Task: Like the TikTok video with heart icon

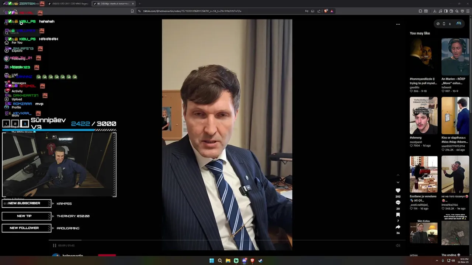Action: [398, 190]
